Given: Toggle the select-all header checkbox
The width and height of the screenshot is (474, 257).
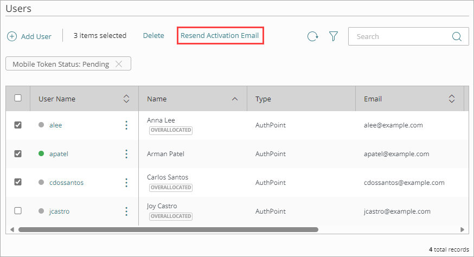Looking at the screenshot, I should pos(18,98).
